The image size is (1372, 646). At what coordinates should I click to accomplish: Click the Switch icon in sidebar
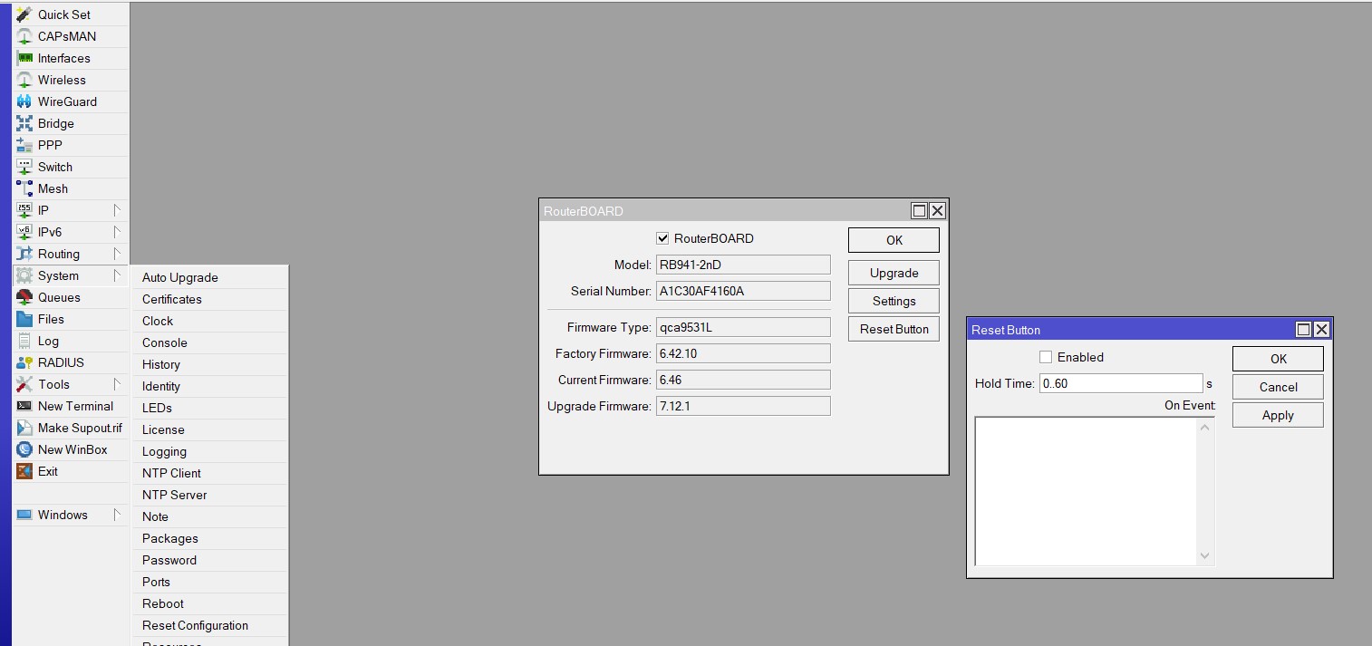[x=24, y=167]
